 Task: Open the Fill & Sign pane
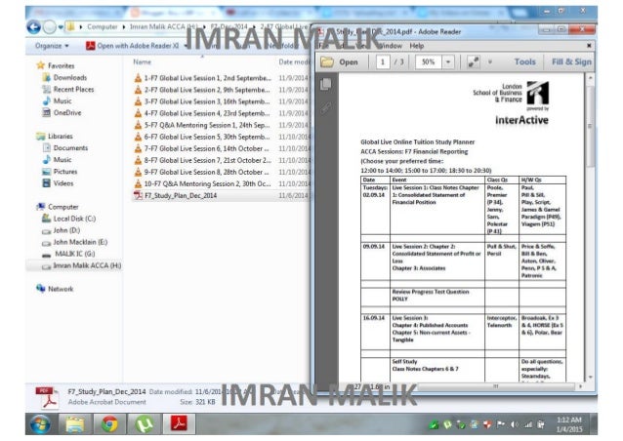point(571,61)
